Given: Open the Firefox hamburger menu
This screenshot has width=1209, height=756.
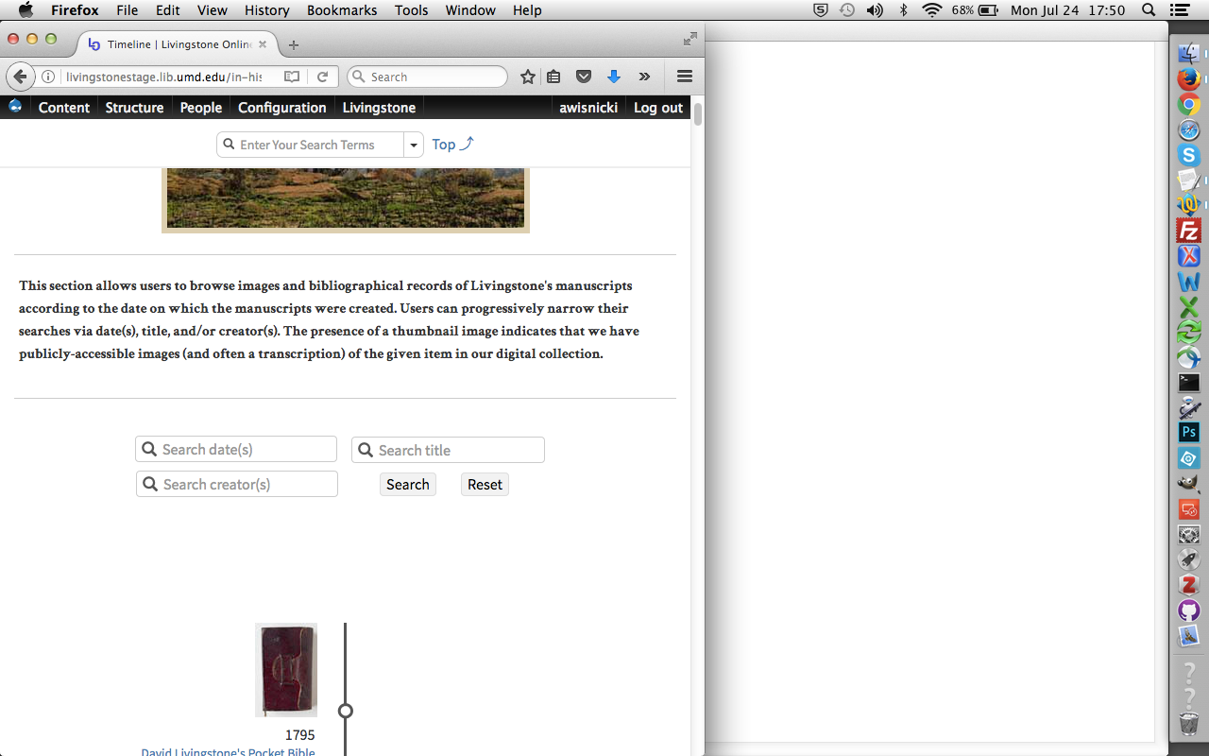Looking at the screenshot, I should (685, 77).
